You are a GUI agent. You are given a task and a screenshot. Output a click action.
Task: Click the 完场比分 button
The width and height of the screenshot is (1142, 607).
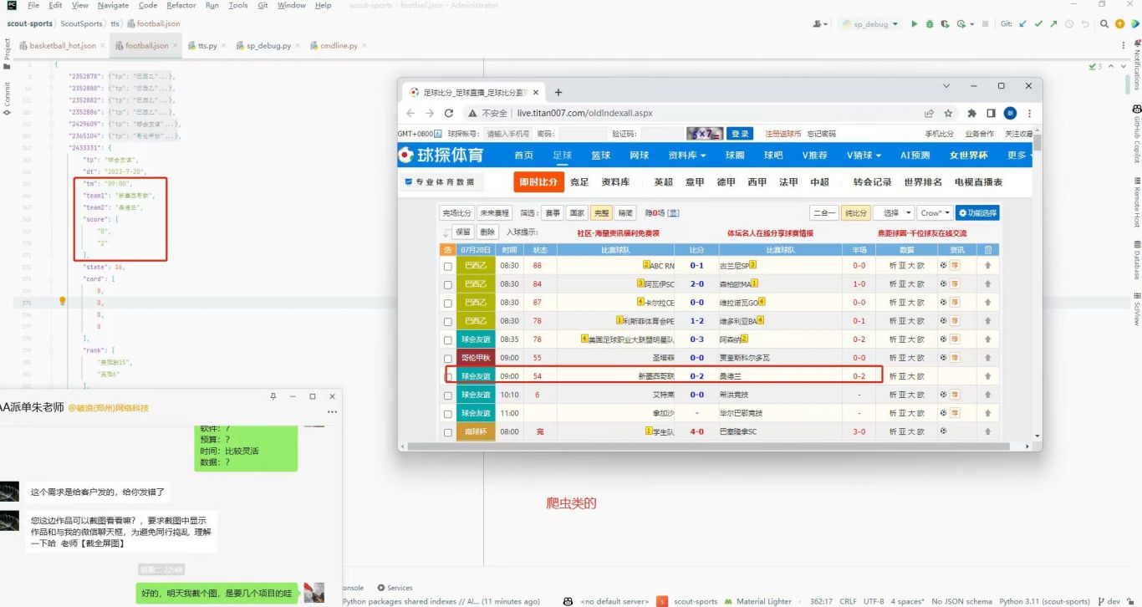[x=456, y=213]
